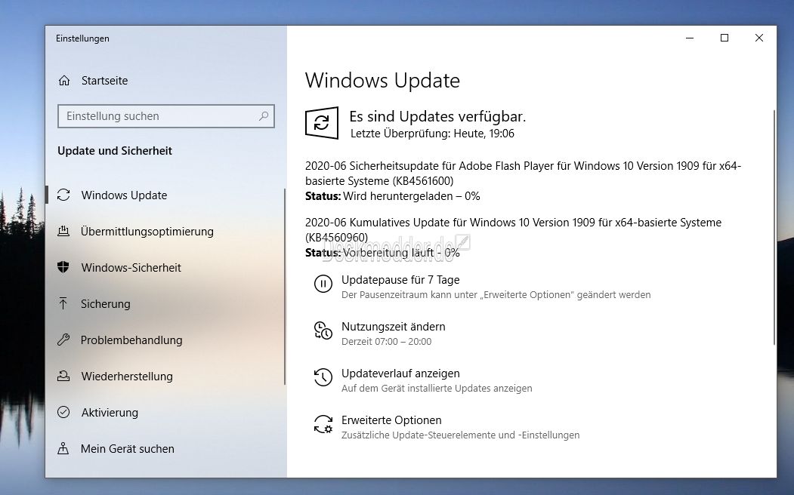
Task: Click the Problembehandlung wrench icon
Action: [63, 340]
